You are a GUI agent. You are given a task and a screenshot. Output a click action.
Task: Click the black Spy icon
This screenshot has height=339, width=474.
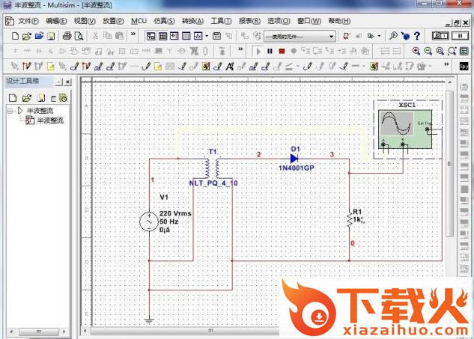pyautogui.click(x=464, y=66)
